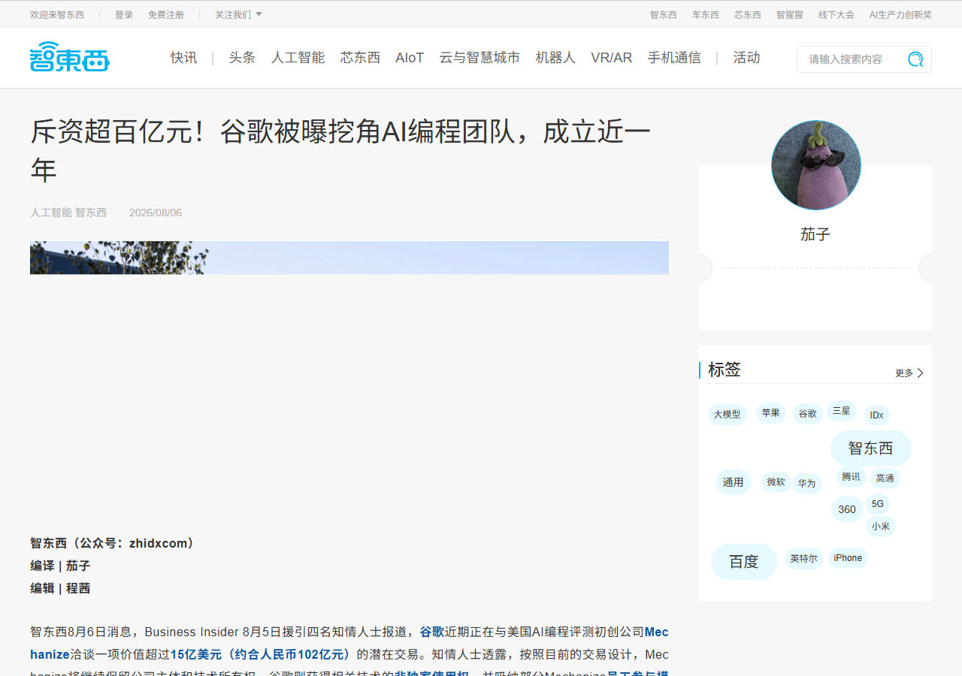Select the 英特尔 tag
This screenshot has height=676, width=962.
(x=803, y=559)
